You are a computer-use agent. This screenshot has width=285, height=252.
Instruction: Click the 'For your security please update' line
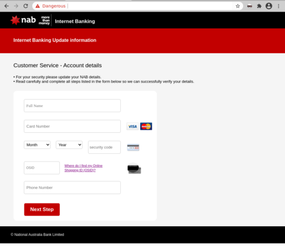pyautogui.click(x=57, y=77)
